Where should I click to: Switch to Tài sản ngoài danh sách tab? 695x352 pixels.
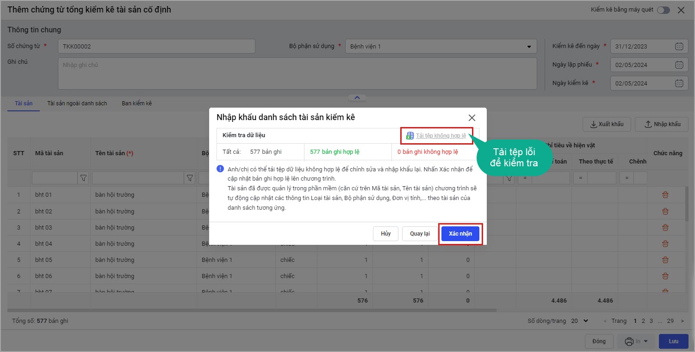click(77, 103)
